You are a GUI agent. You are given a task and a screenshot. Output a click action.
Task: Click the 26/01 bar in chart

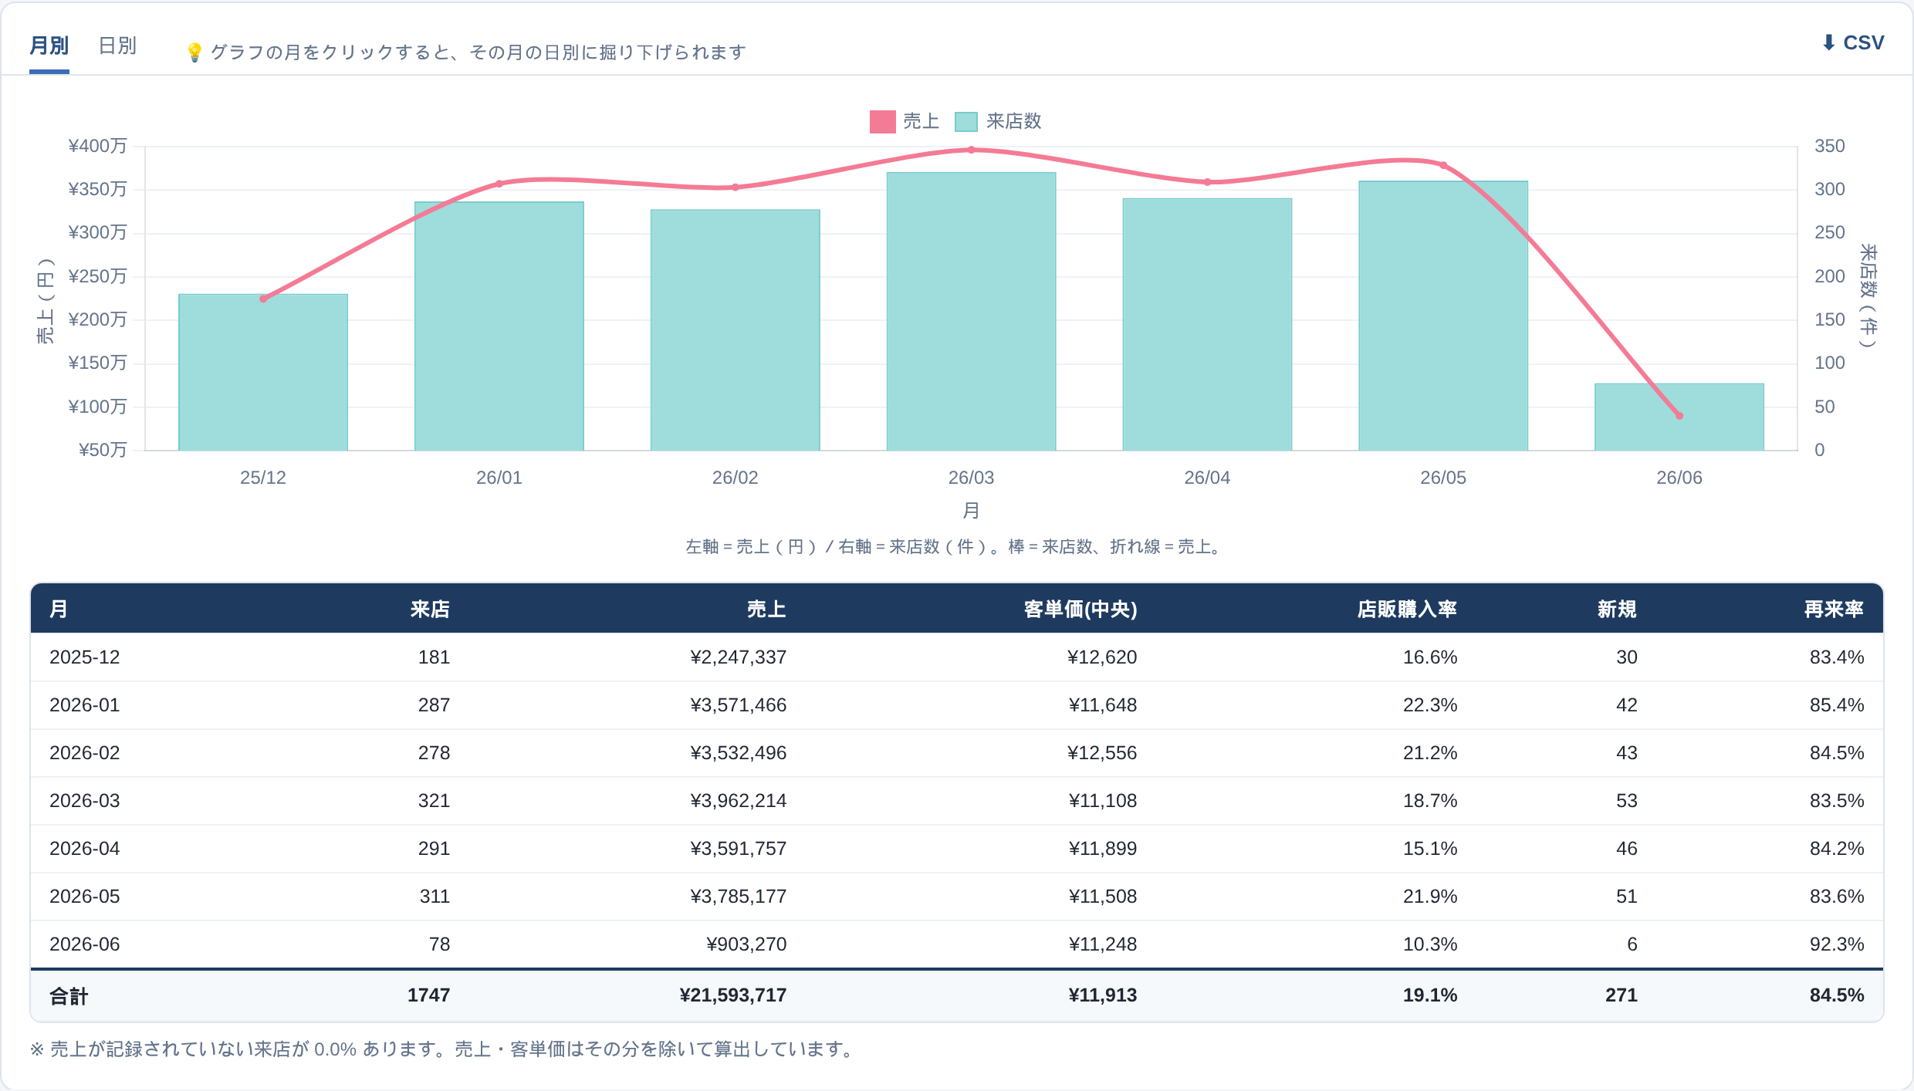click(499, 326)
